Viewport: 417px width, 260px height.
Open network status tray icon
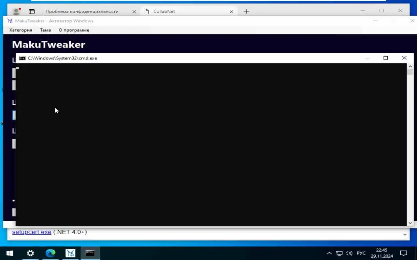[339, 253]
